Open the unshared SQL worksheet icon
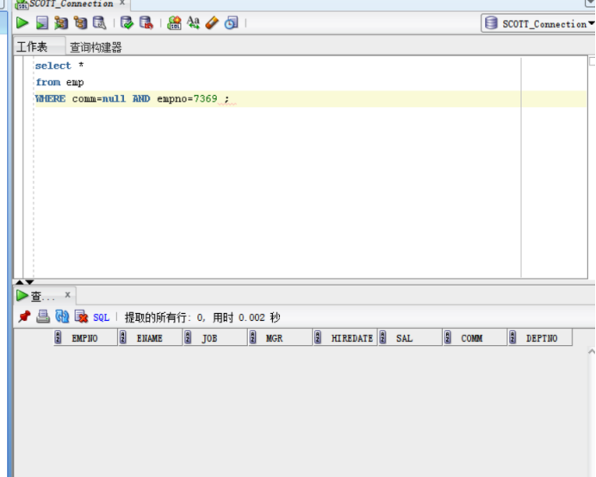 click(174, 23)
